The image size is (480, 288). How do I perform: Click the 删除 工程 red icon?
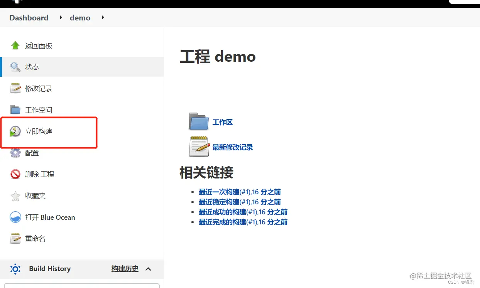[15, 174]
